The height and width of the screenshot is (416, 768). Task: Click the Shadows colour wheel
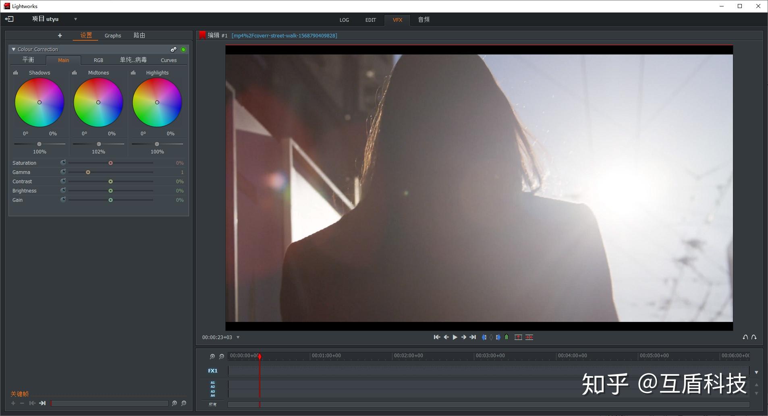point(39,102)
